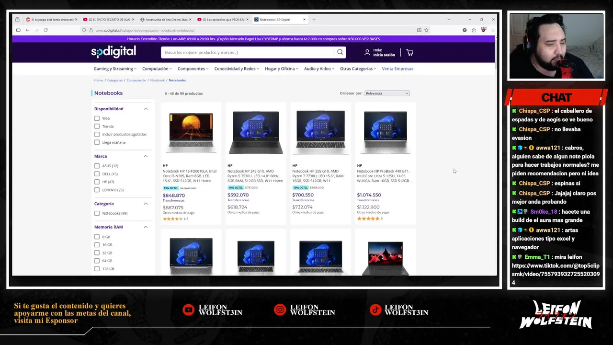Screen dimensions: 613x345
Task: Switch to the Los episodios que PEOR tab
Action: click(x=223, y=20)
